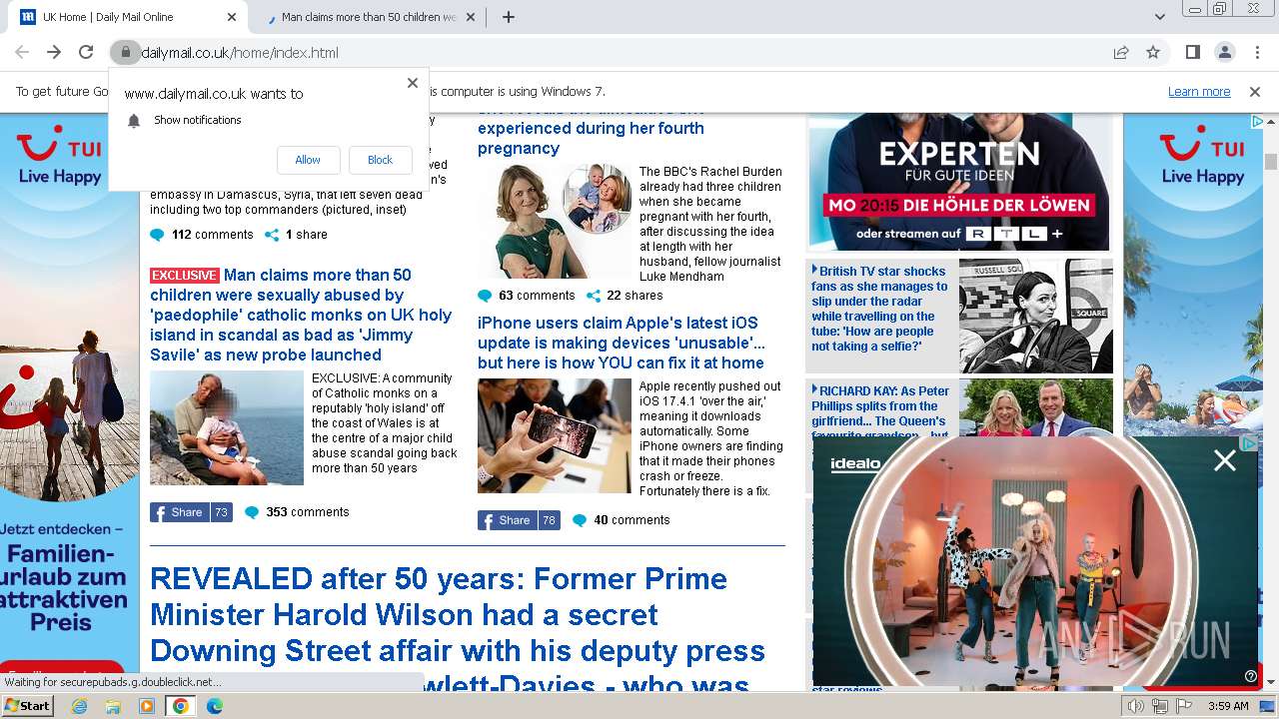Open Rachel Burden article photo
Screen dimensions: 1279x719
pyautogui.click(x=555, y=221)
